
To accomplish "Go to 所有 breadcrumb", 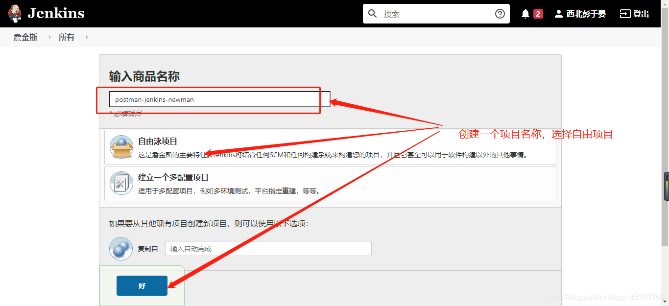I will pyautogui.click(x=67, y=37).
